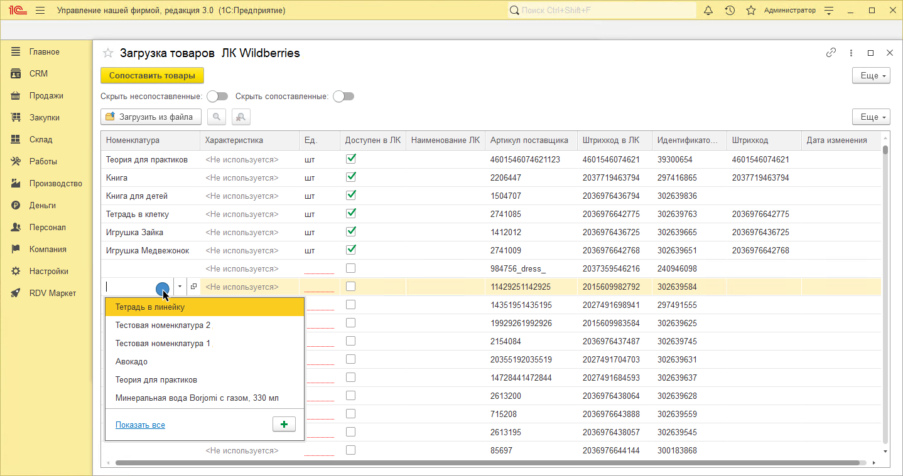Screen dimensions: 903x476
Task: Open history clock icon
Action: click(729, 11)
